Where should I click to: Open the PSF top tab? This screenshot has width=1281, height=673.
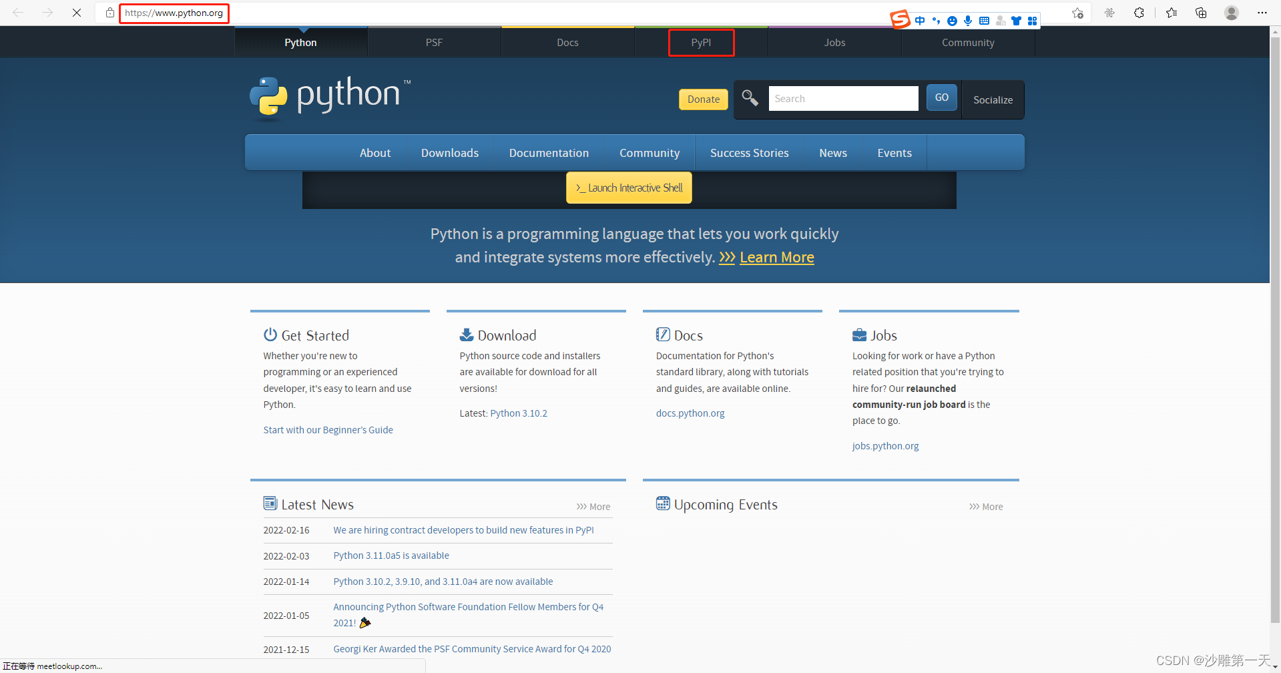coord(434,42)
